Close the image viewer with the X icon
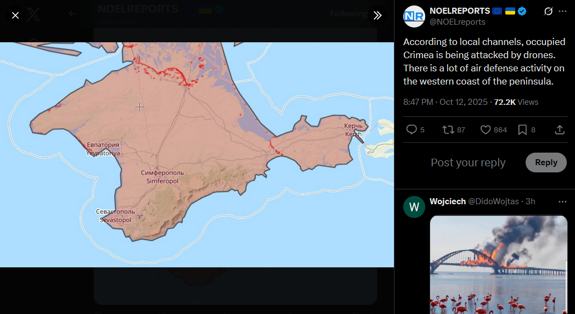The image size is (575, 314). [x=15, y=15]
